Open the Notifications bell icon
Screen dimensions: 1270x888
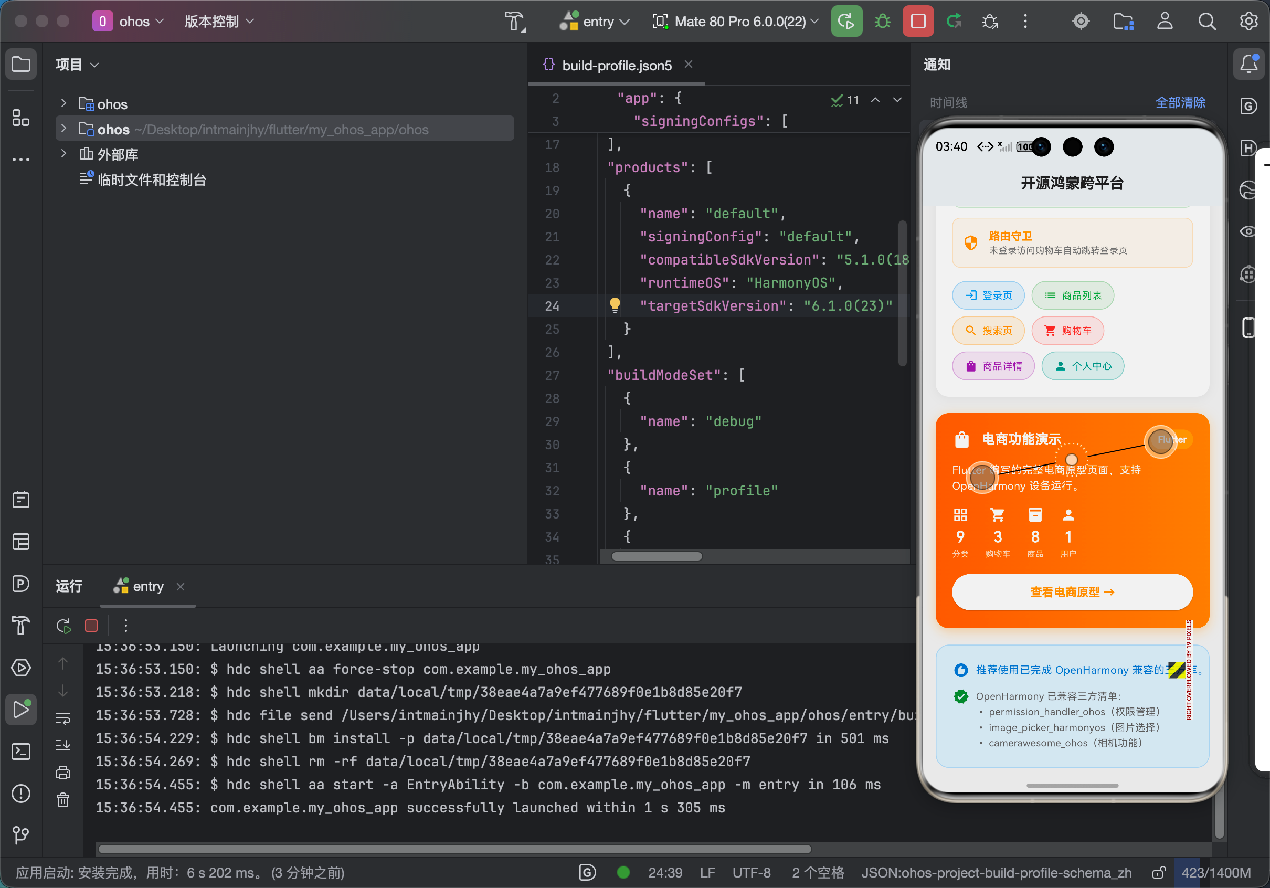(1248, 64)
